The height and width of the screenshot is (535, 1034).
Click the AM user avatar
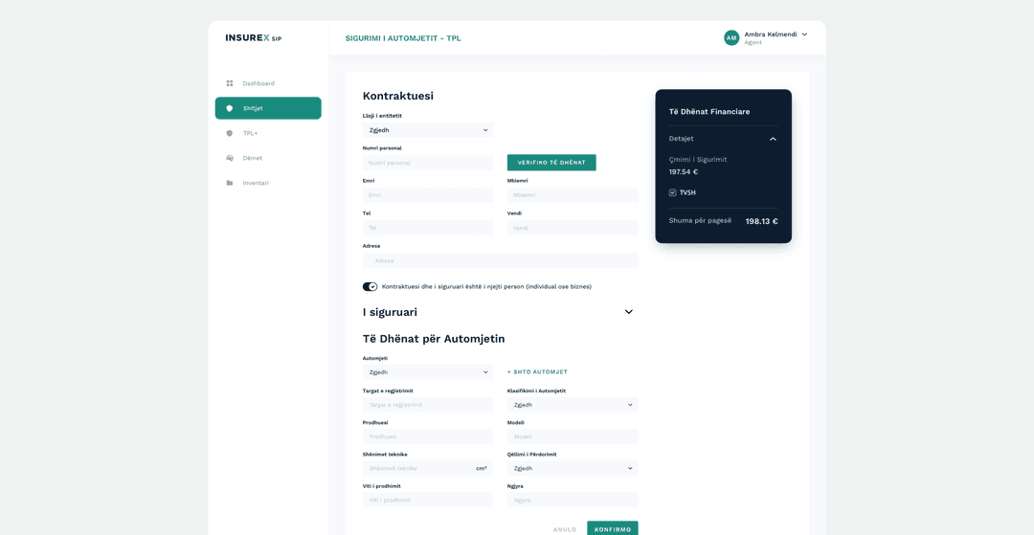pos(731,37)
